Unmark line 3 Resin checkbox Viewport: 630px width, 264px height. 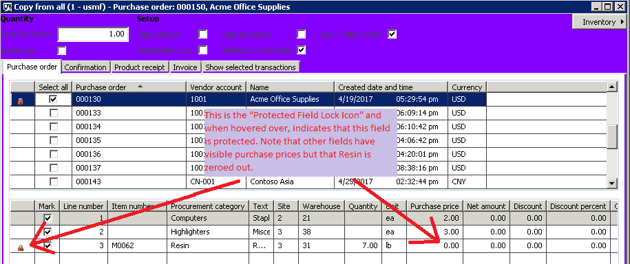pos(48,245)
